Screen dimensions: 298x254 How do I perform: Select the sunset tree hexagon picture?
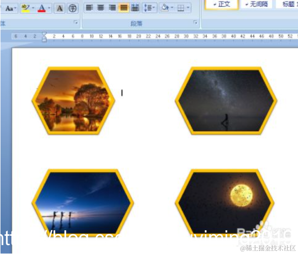(73, 101)
